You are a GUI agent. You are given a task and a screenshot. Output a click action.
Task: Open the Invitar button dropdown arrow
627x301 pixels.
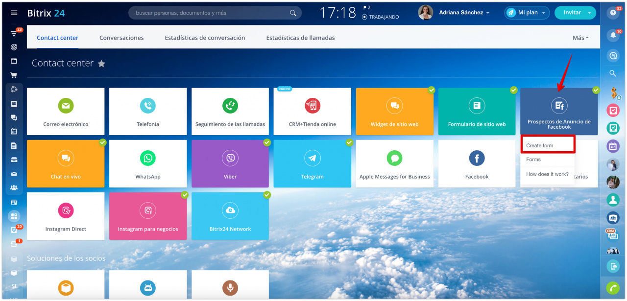(590, 13)
